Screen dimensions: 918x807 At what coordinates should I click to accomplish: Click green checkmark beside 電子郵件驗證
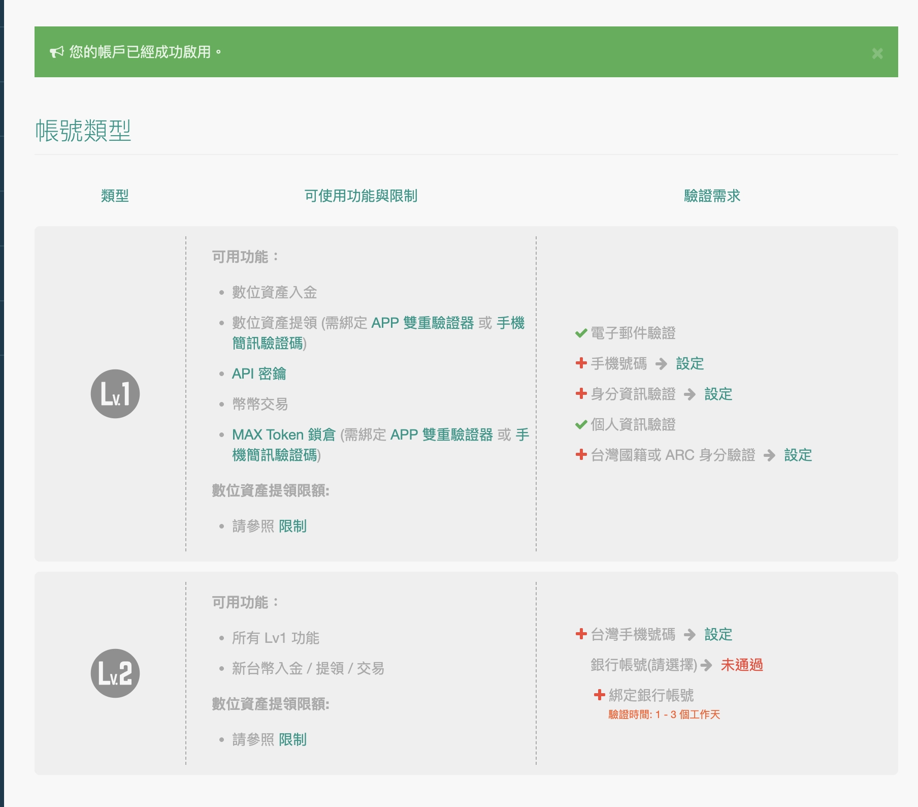point(581,333)
